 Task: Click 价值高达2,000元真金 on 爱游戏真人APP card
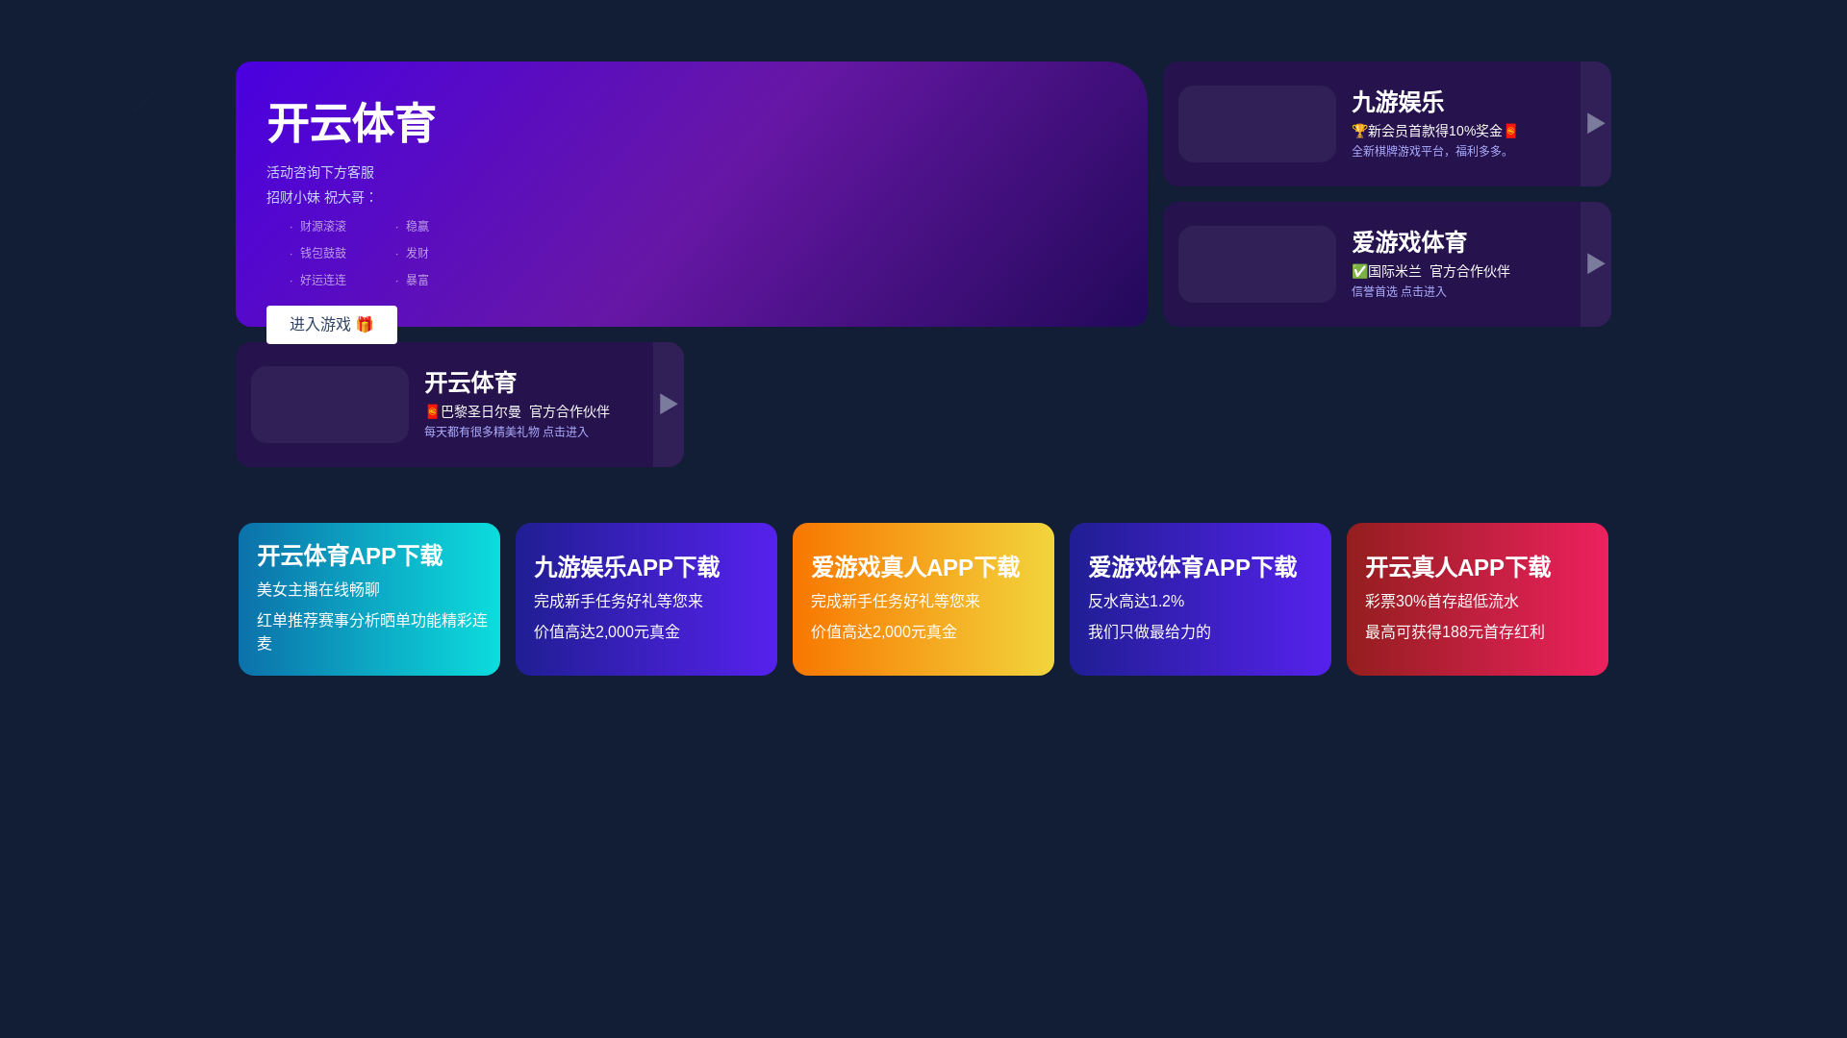[884, 631]
